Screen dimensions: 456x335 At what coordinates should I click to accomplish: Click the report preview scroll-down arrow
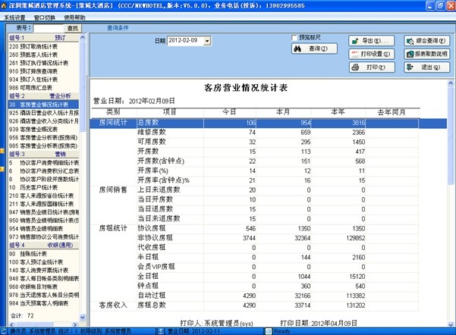tap(451, 324)
